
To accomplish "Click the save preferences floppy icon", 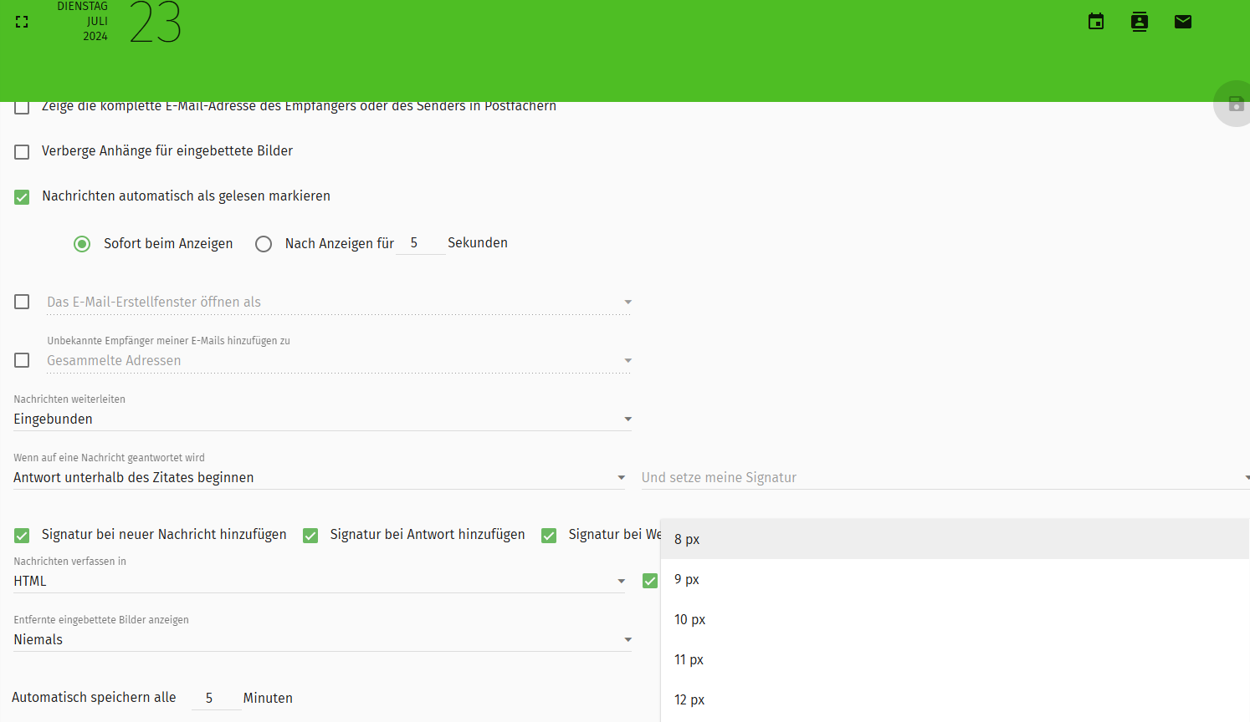I will tap(1236, 104).
